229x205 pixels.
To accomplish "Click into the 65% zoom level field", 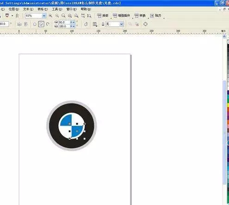I will pyautogui.click(x=34, y=16).
